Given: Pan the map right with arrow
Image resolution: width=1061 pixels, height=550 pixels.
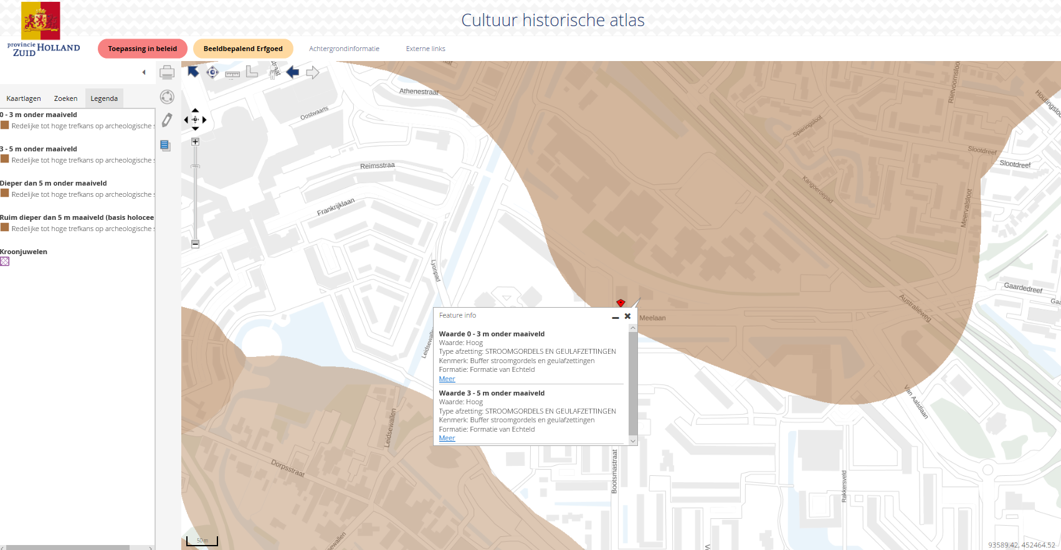Looking at the screenshot, I should [x=204, y=120].
